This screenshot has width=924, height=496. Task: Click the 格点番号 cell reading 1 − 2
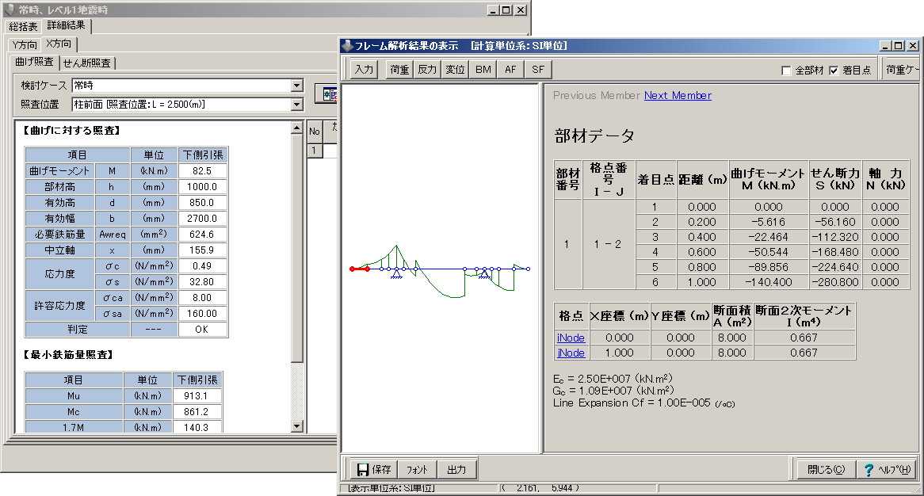tap(609, 245)
